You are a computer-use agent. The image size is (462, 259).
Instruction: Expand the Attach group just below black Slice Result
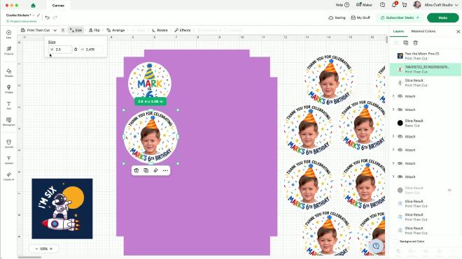pos(393,136)
